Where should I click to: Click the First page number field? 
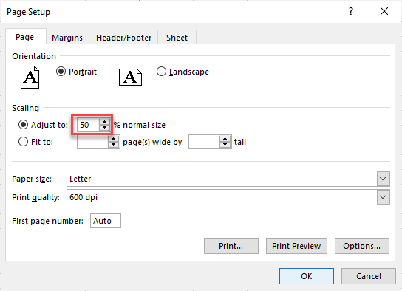coord(106,221)
